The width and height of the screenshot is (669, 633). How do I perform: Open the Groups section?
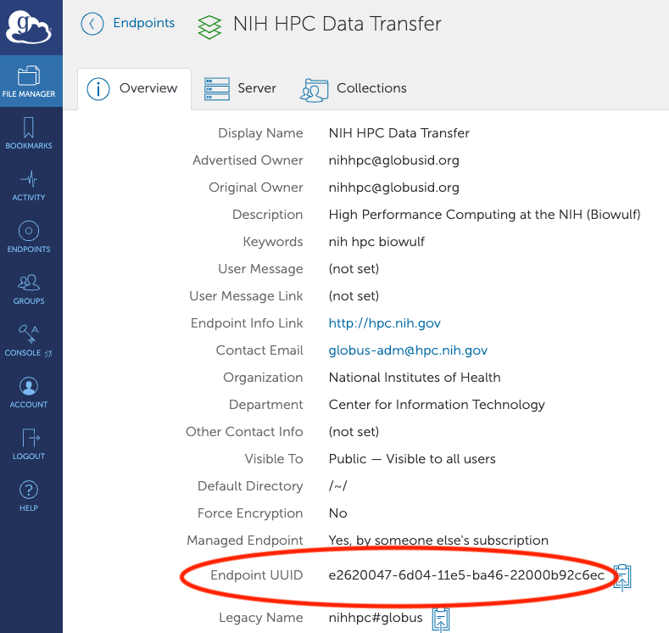point(29,289)
